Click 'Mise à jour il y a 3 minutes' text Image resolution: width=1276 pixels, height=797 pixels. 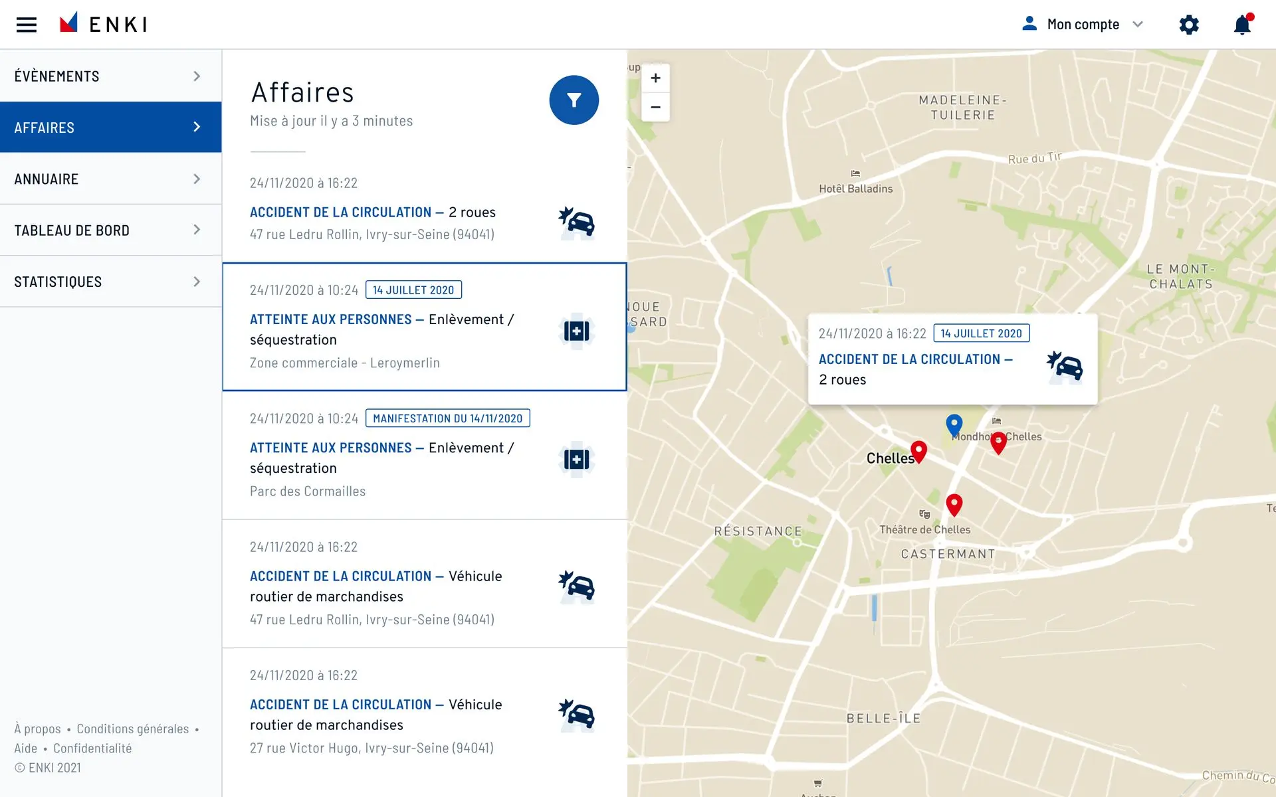coord(332,121)
